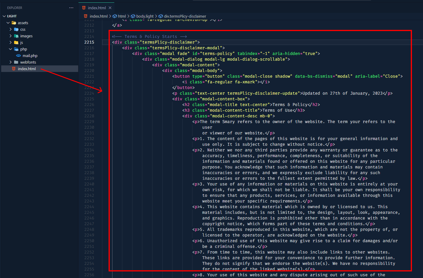Click 'Updated on 27th of January, 2023' text
This screenshot has height=278, width=423.
(342, 93)
